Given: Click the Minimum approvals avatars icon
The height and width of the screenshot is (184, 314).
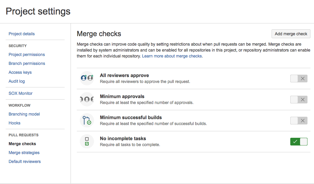Looking at the screenshot, I should click(x=87, y=99).
